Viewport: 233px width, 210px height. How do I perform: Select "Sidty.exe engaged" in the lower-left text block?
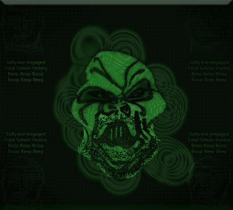(x=26, y=134)
